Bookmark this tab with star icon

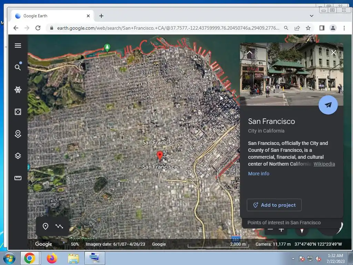(x=308, y=28)
